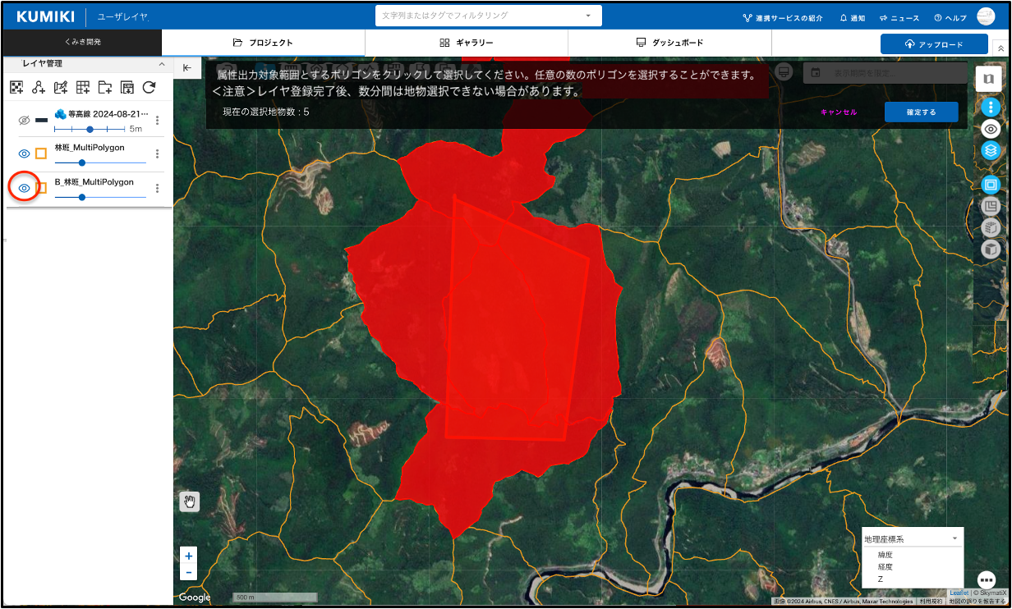1012x609 pixels.
Task: Click the キャンセル link
Action: [x=839, y=112]
